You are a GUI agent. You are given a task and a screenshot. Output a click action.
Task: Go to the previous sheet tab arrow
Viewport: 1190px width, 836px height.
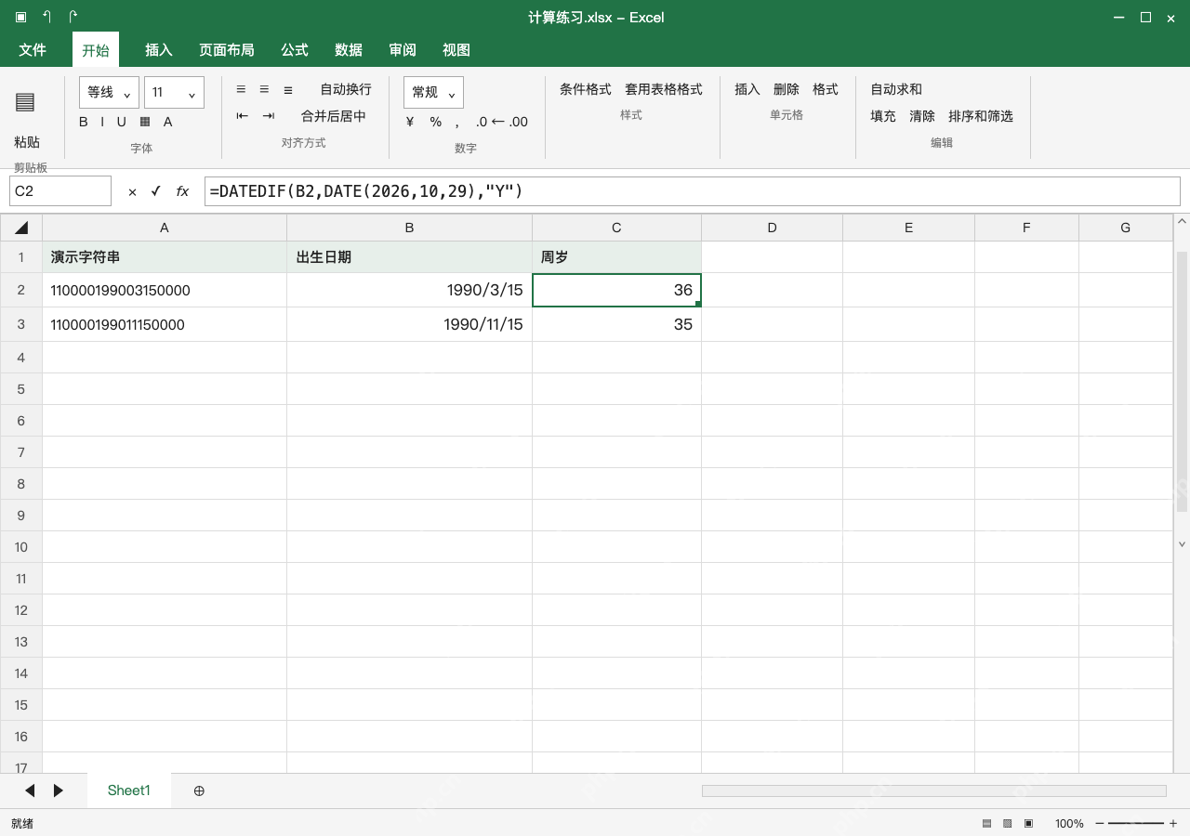30,790
